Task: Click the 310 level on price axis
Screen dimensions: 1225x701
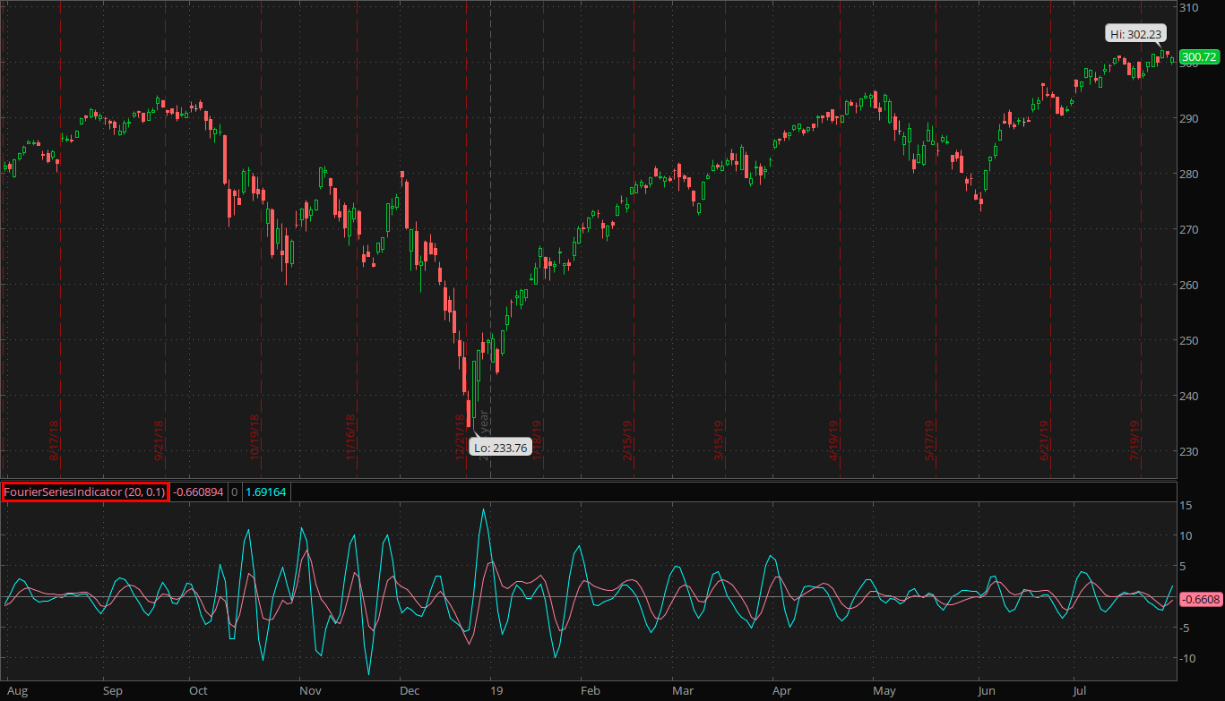Action: tap(1189, 7)
